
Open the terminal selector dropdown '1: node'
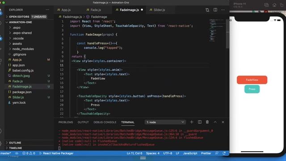165,122
